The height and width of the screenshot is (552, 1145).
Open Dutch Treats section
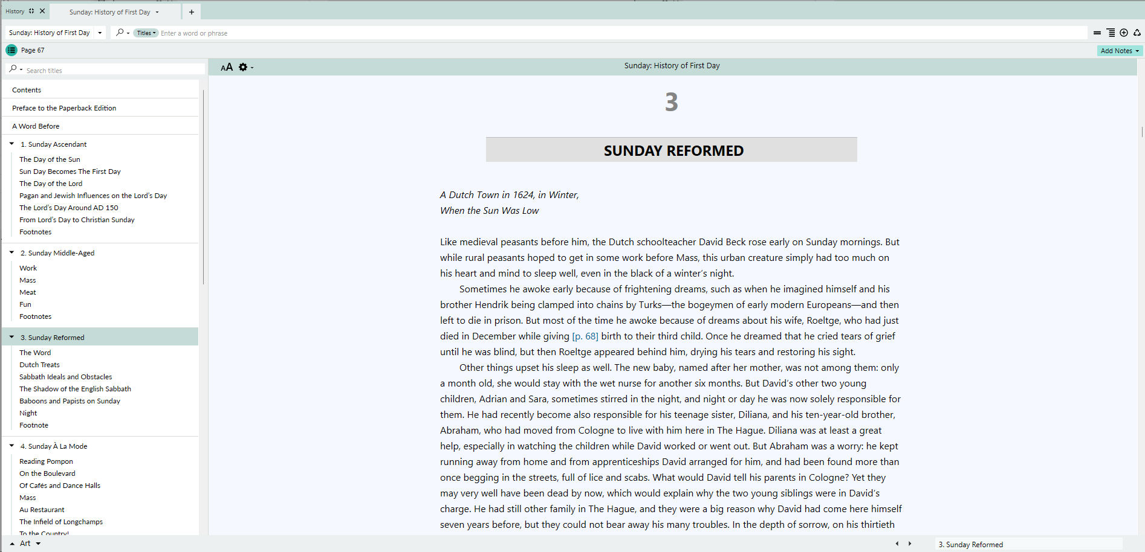click(39, 365)
